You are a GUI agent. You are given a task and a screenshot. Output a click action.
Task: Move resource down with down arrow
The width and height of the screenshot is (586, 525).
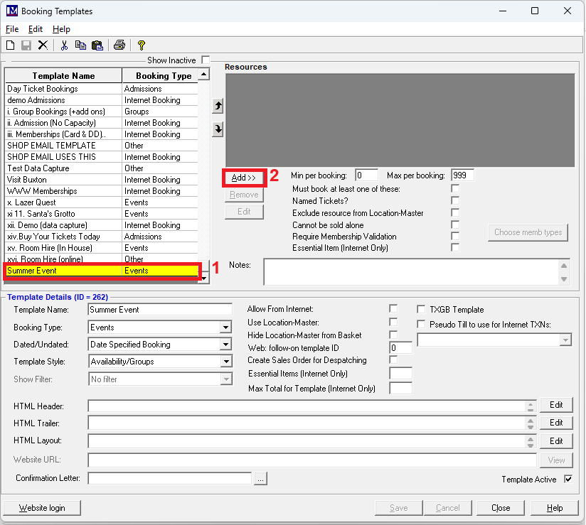(218, 129)
